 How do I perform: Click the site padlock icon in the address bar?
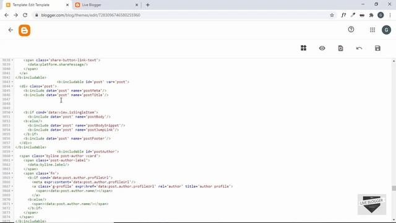click(x=37, y=15)
